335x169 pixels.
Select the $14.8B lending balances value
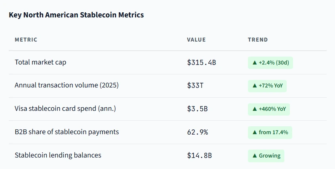(200, 156)
